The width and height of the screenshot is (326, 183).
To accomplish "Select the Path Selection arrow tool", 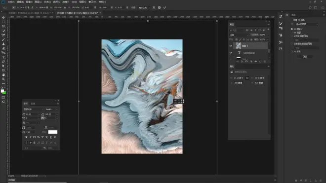I will (x=3, y=66).
